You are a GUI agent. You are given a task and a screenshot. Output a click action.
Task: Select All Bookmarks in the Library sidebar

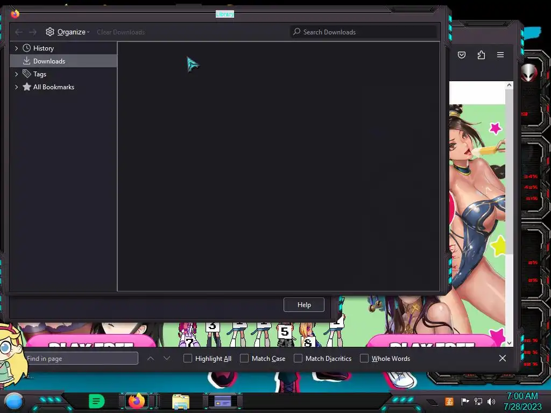pos(53,87)
